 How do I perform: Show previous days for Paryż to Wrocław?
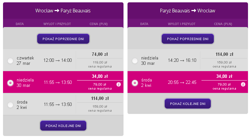pyautogui.click(x=188, y=39)
